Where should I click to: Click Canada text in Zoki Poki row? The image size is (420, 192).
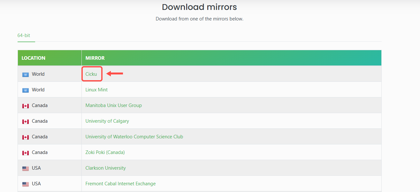(x=40, y=152)
